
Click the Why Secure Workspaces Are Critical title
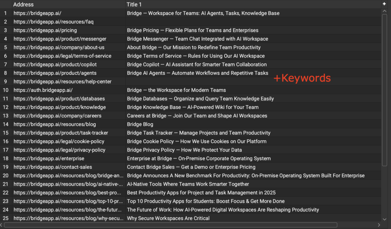point(168,218)
